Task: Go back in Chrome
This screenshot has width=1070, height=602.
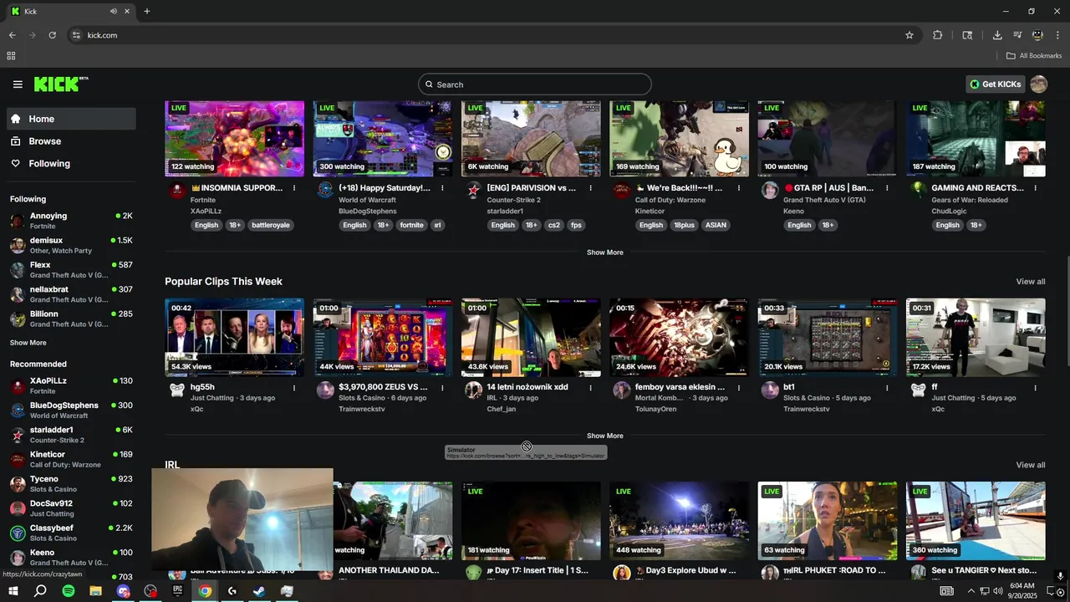Action: [12, 35]
